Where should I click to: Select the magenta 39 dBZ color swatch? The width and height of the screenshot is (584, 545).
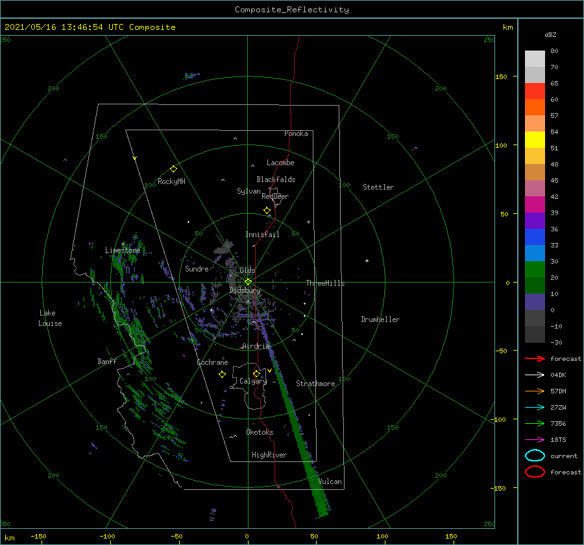pyautogui.click(x=535, y=205)
